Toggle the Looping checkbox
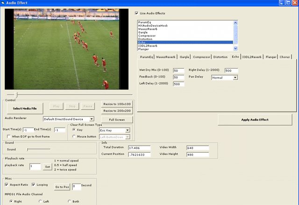 33,184
